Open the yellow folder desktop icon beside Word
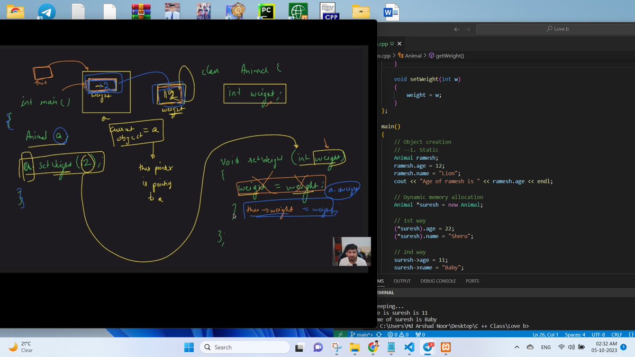Viewport: 635px width, 357px height. point(361,12)
